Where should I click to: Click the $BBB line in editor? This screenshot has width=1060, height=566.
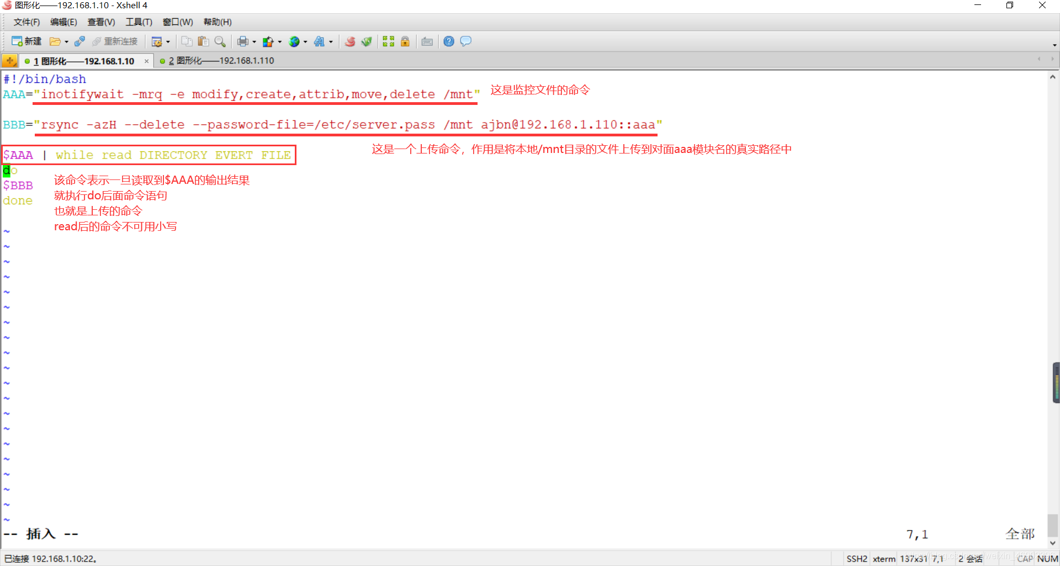click(x=18, y=186)
